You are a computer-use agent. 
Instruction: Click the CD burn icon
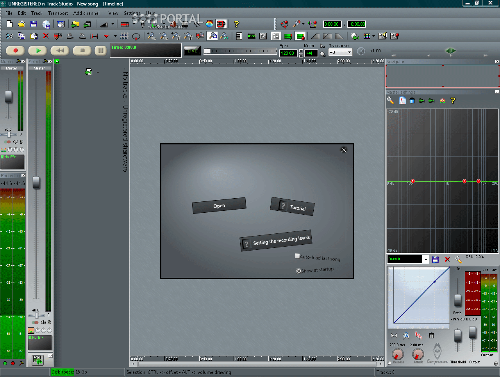tap(46, 25)
